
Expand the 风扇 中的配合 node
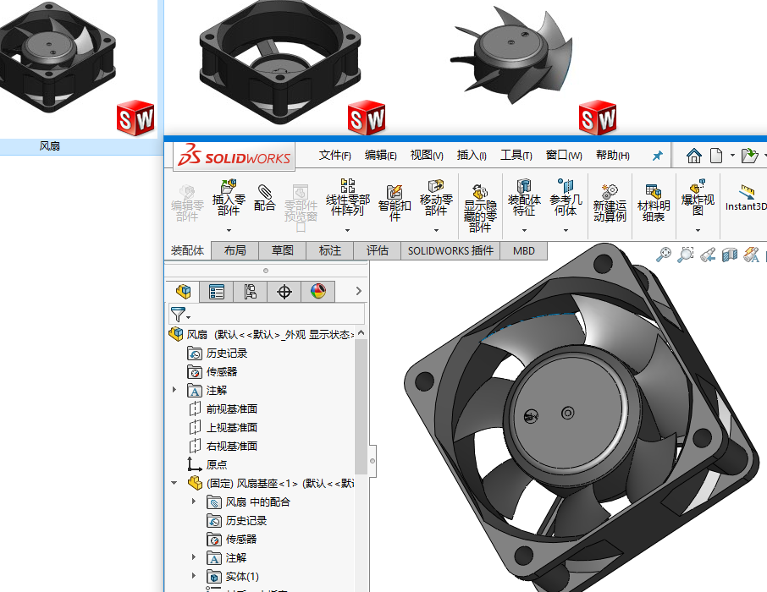(194, 501)
